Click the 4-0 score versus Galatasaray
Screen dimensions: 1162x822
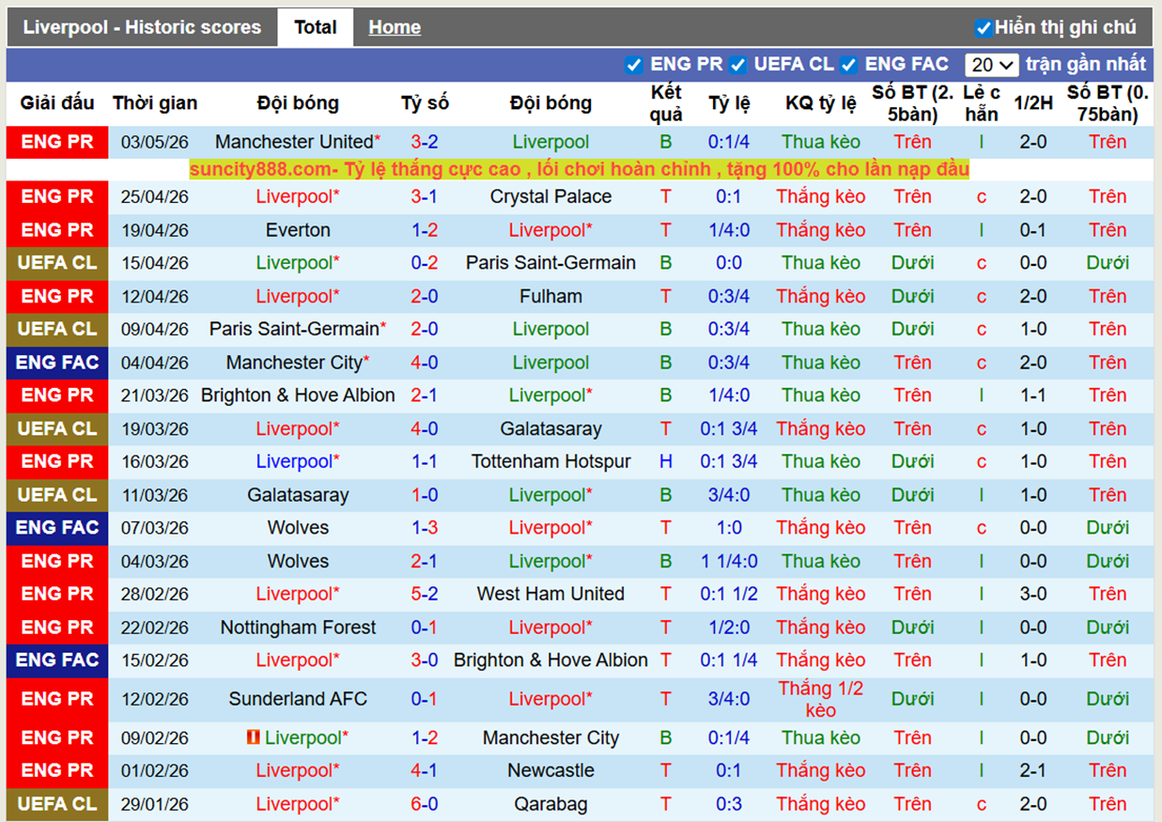tap(425, 428)
